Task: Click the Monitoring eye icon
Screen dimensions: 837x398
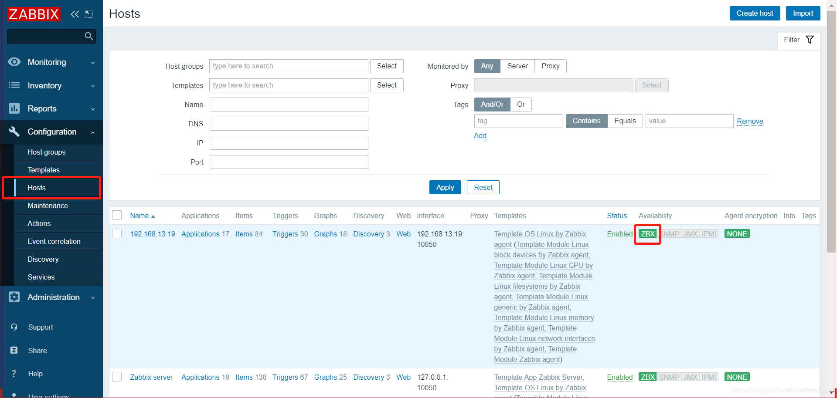Action: click(14, 62)
